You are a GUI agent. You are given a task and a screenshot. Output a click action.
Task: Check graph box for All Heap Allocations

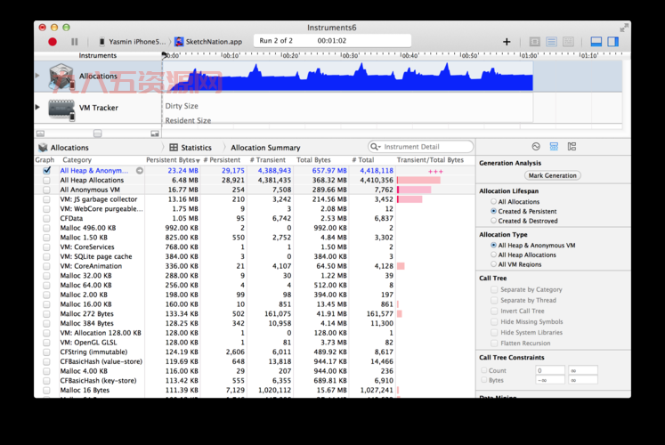46,180
